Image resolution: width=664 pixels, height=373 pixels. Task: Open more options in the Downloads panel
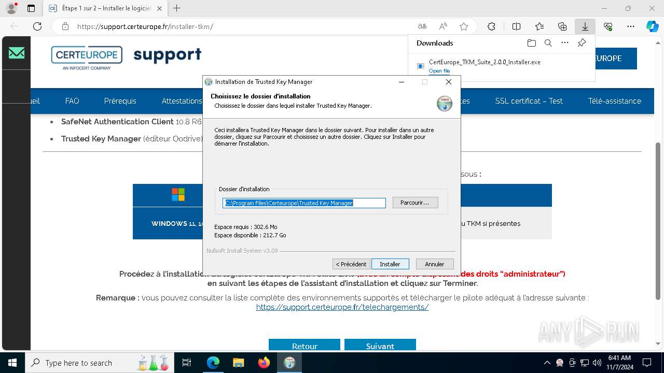(565, 43)
